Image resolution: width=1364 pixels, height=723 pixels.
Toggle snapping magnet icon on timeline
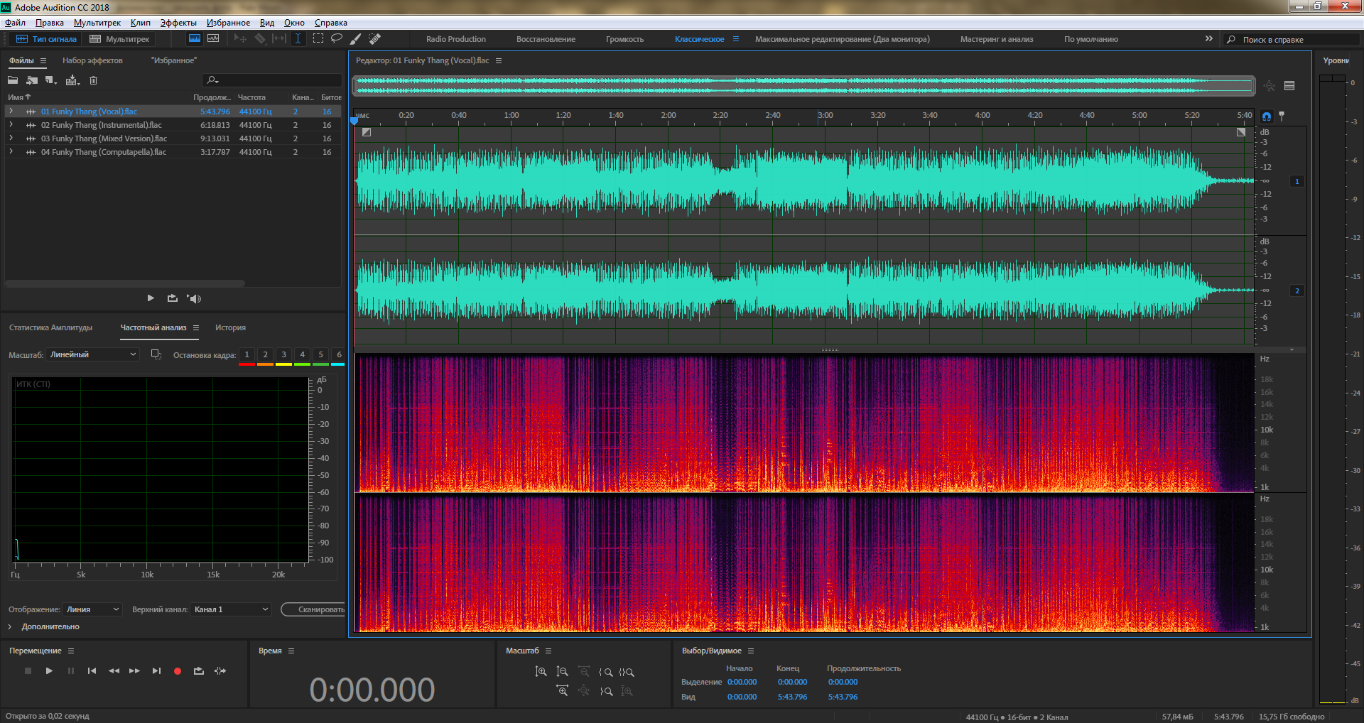click(1267, 116)
